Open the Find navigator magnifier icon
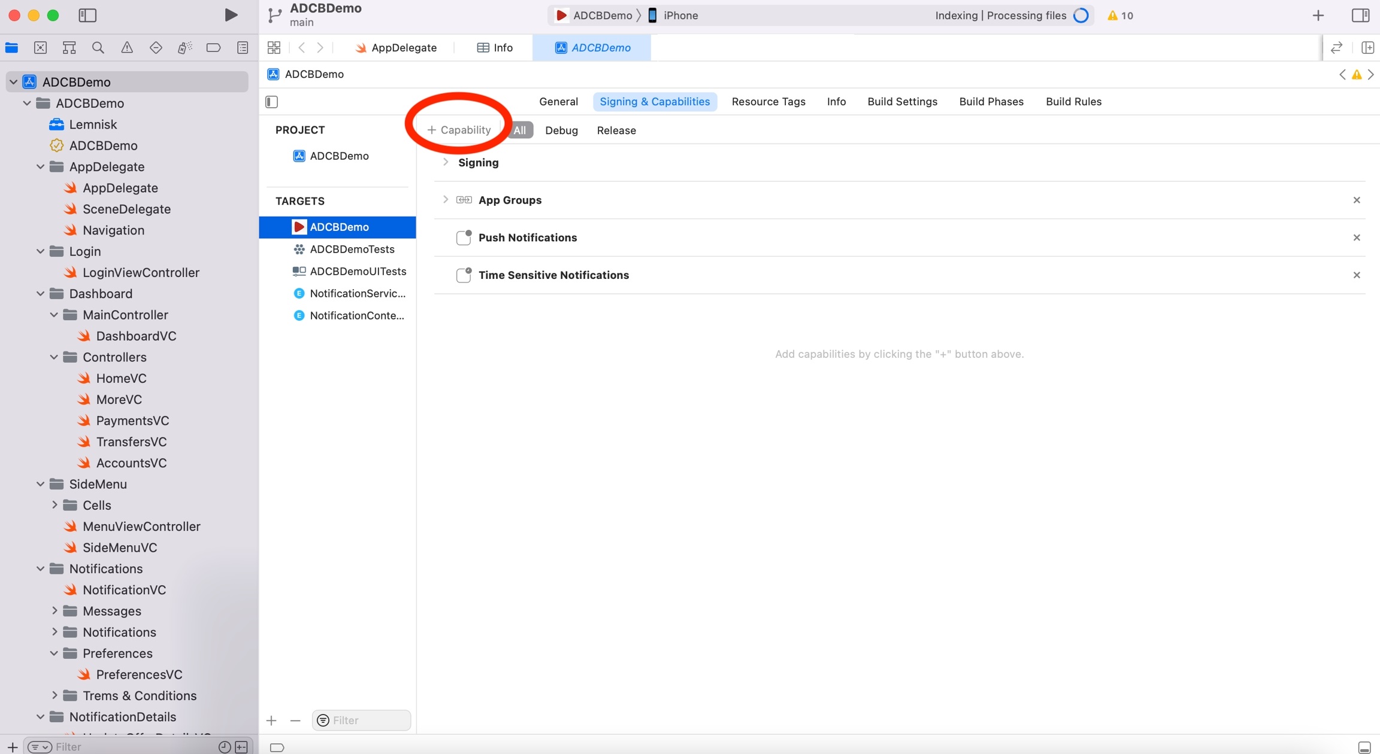 (x=98, y=48)
